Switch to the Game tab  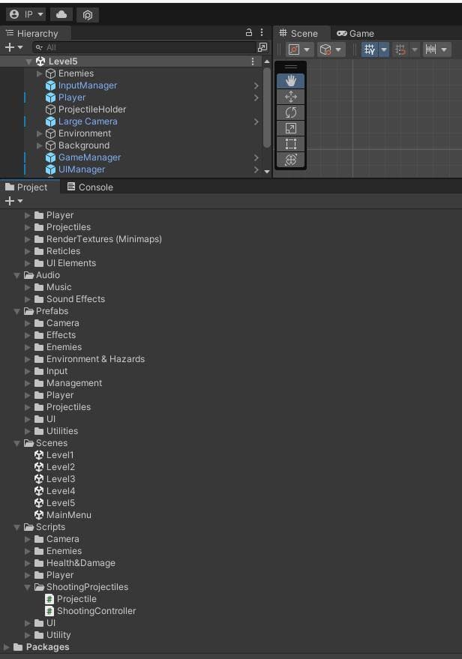[x=355, y=33]
